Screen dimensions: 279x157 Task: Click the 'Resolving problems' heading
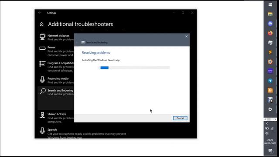click(96, 53)
